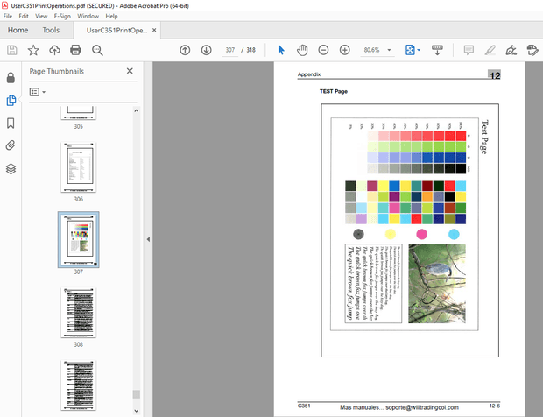This screenshot has width=543, height=417.
Task: Click the total page count '318'
Action: [251, 50]
